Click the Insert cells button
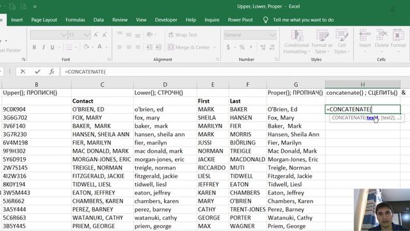 point(365,40)
